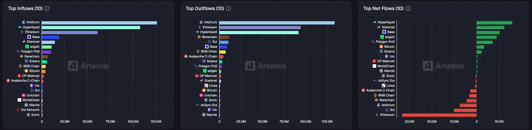Click Hyperliquid bar in Top Inflows chart
Viewport: 532px width, 130px height.
tap(91, 27)
